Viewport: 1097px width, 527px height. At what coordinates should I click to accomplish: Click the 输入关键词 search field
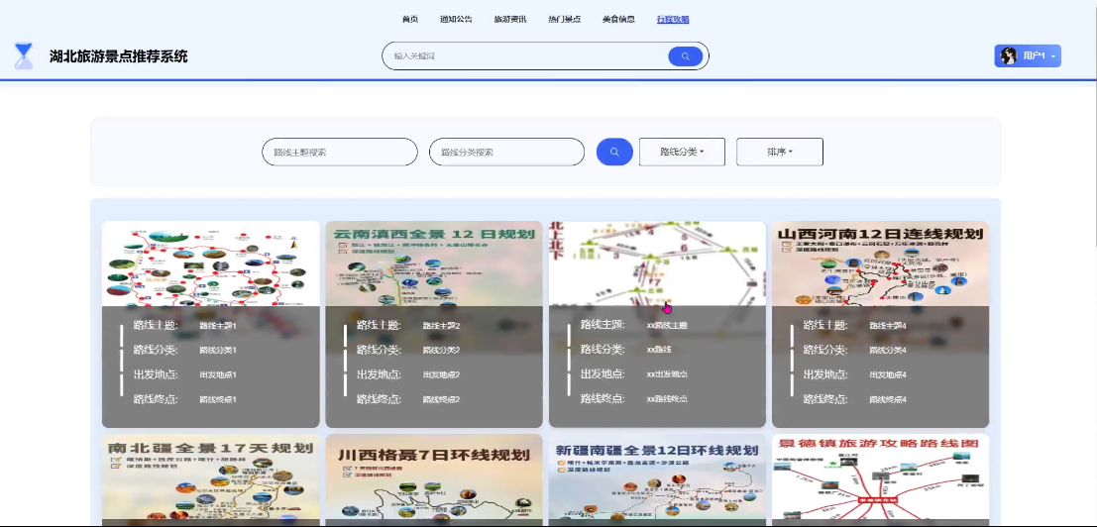coord(524,55)
